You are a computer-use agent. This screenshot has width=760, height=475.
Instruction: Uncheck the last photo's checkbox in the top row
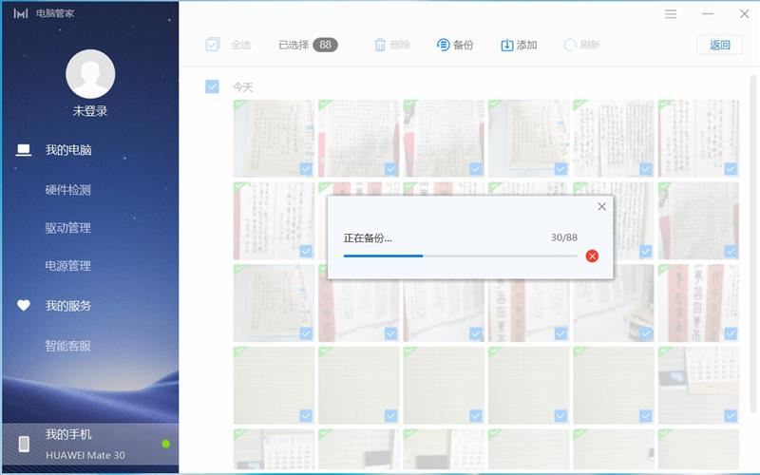pyautogui.click(x=731, y=169)
